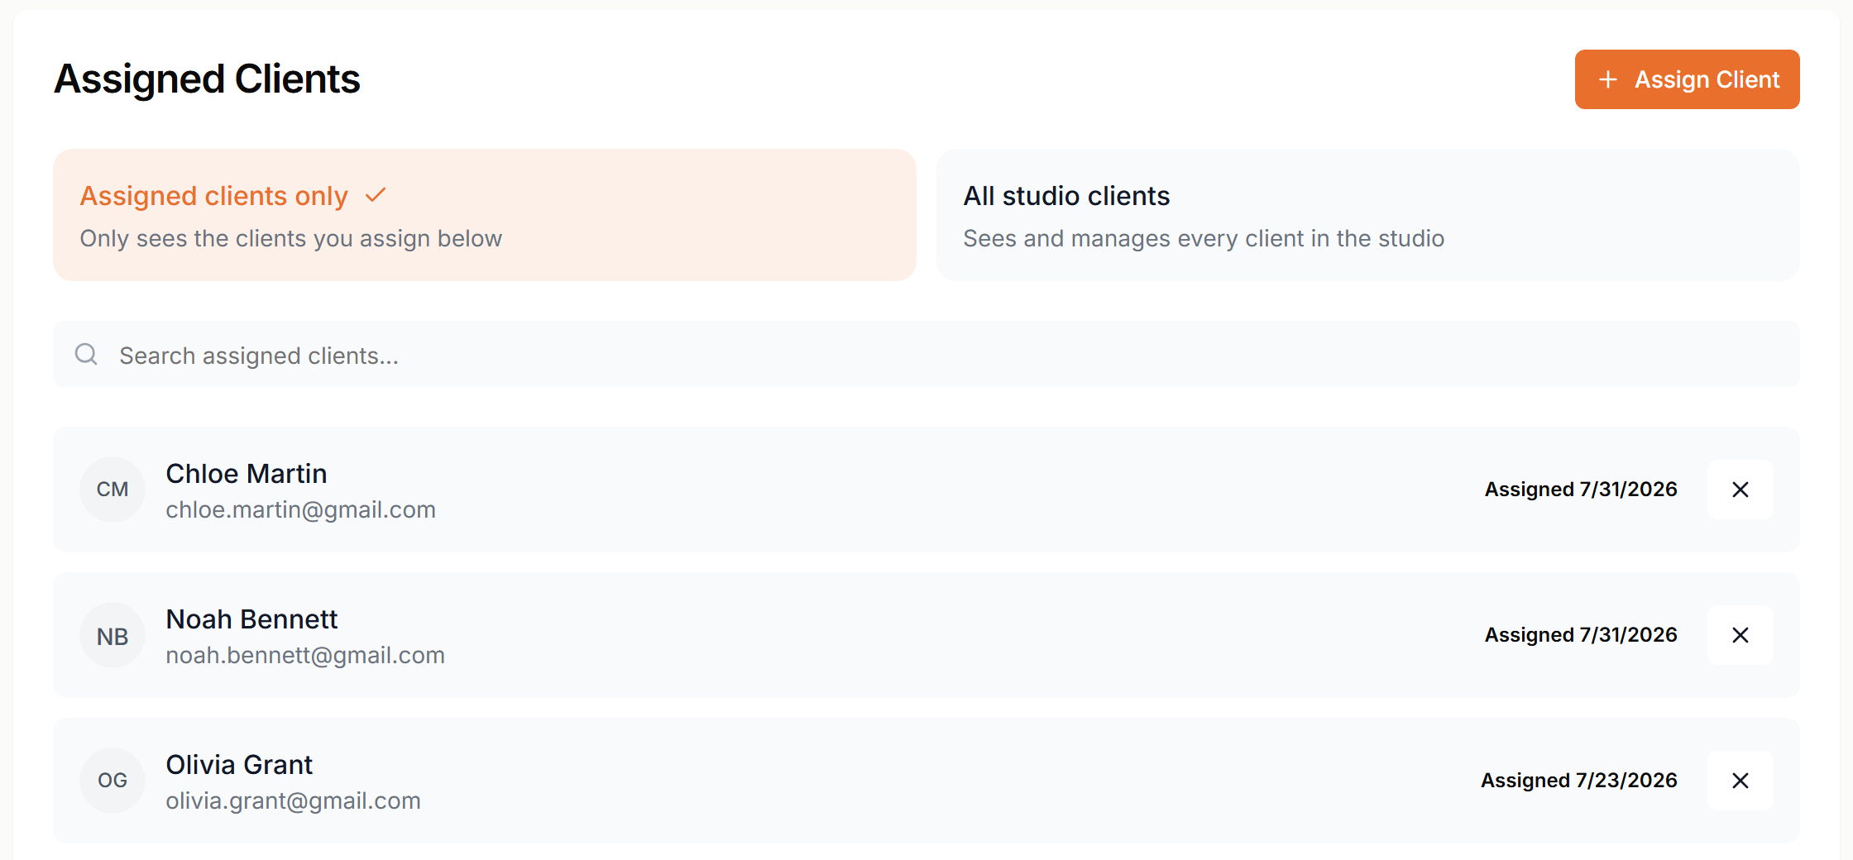1853x860 pixels.
Task: Click Assigned 7/31/2026 in Noah Bennett's row
Action: pos(1581,635)
